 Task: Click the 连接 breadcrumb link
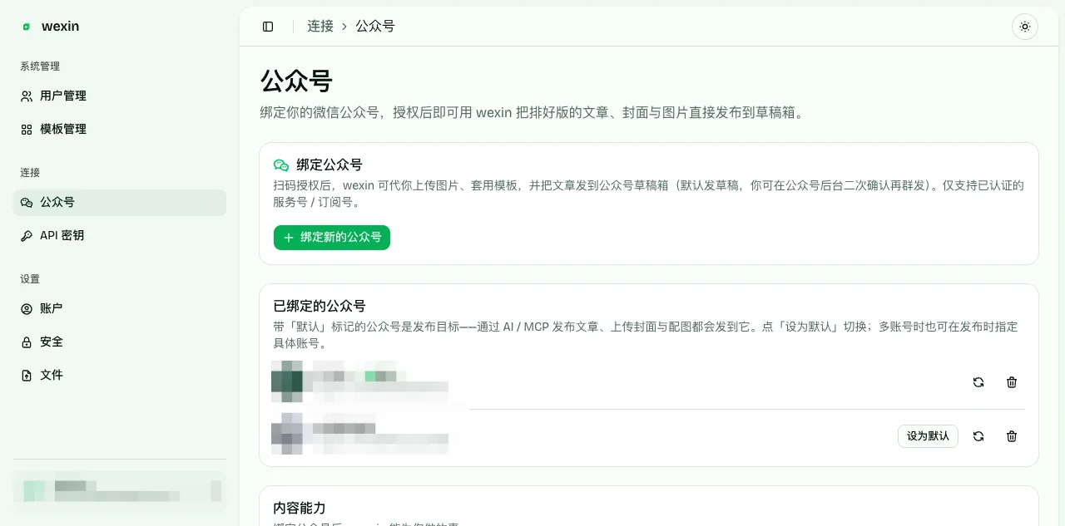[x=320, y=27]
